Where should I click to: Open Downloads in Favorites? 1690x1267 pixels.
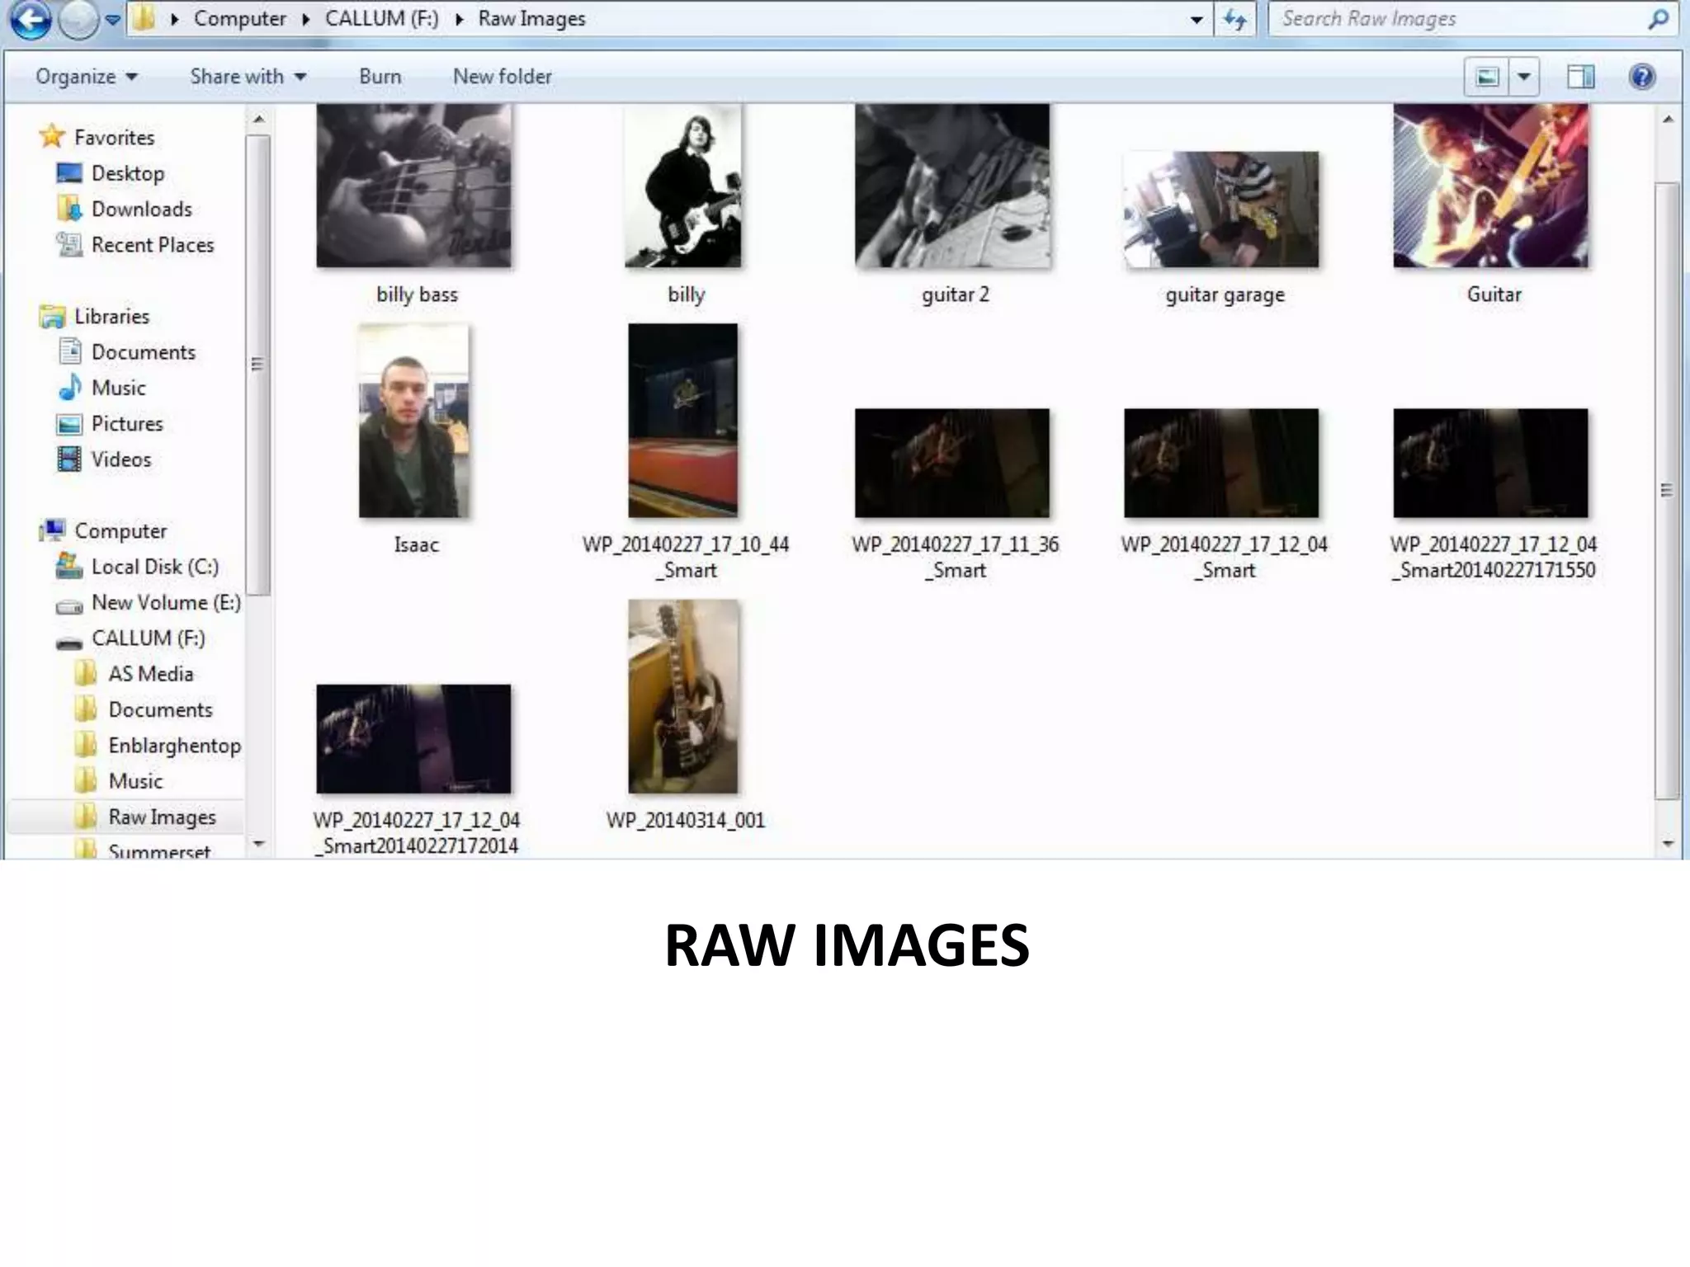(x=141, y=210)
